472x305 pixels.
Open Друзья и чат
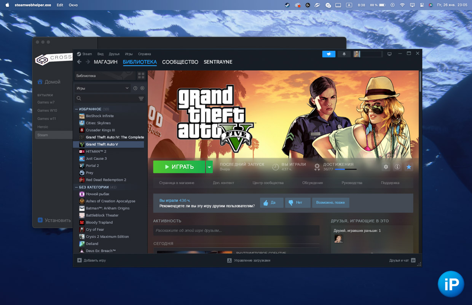point(402,261)
